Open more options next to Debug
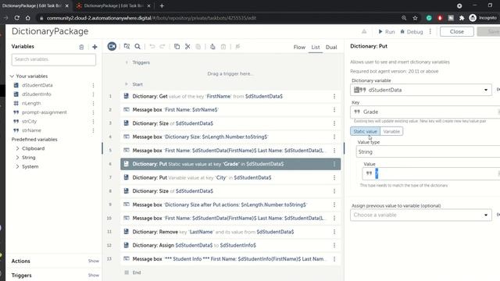 point(430,31)
